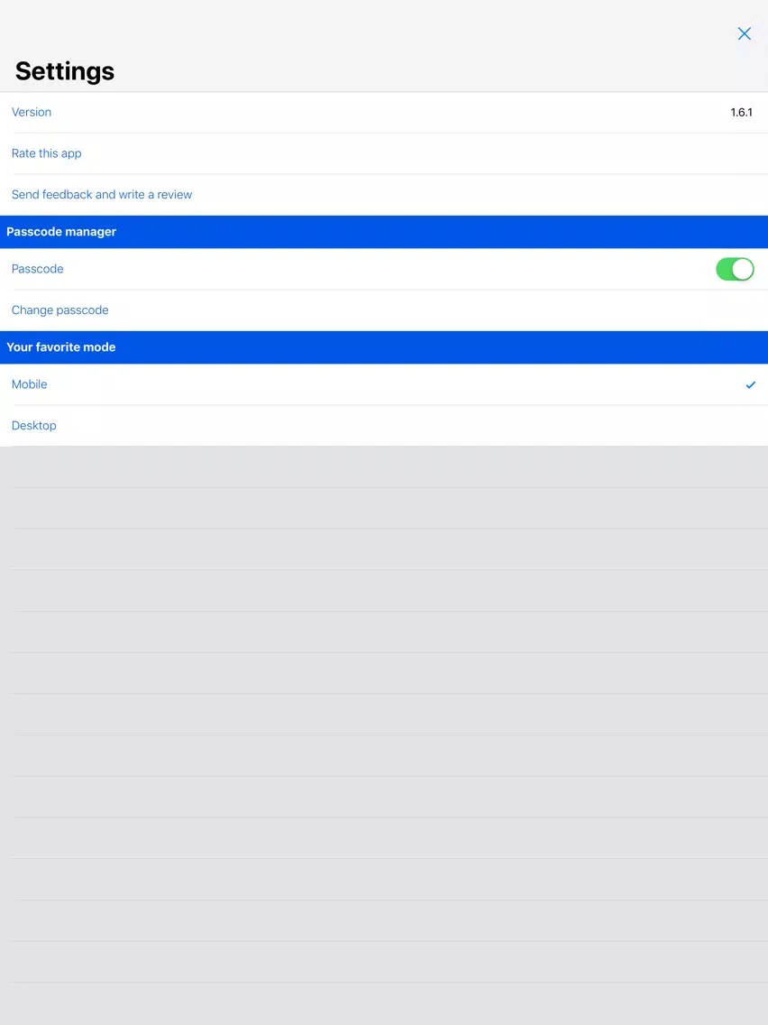Click the Your favorite mode header
This screenshot has width=768, height=1025.
(384, 347)
